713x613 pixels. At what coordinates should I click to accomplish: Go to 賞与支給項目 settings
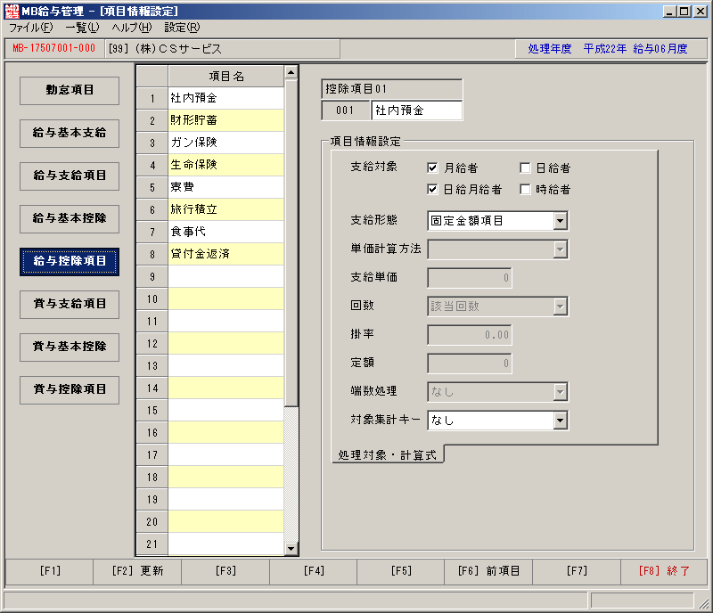click(70, 304)
